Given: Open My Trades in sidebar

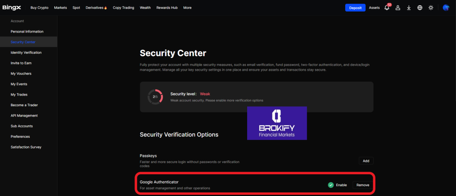Looking at the screenshot, I should (19, 95).
